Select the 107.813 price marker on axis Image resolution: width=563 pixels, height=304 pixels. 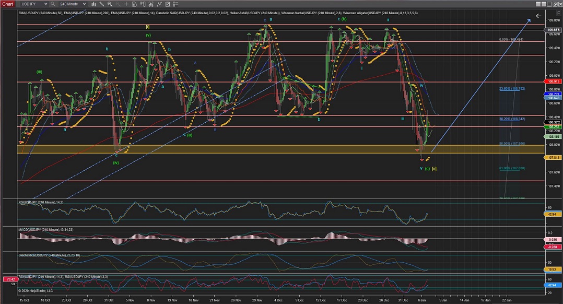point(554,157)
